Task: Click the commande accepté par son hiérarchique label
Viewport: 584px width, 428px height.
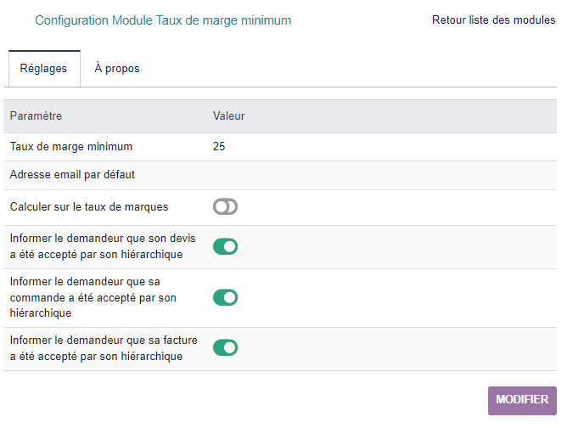Action: (x=93, y=297)
